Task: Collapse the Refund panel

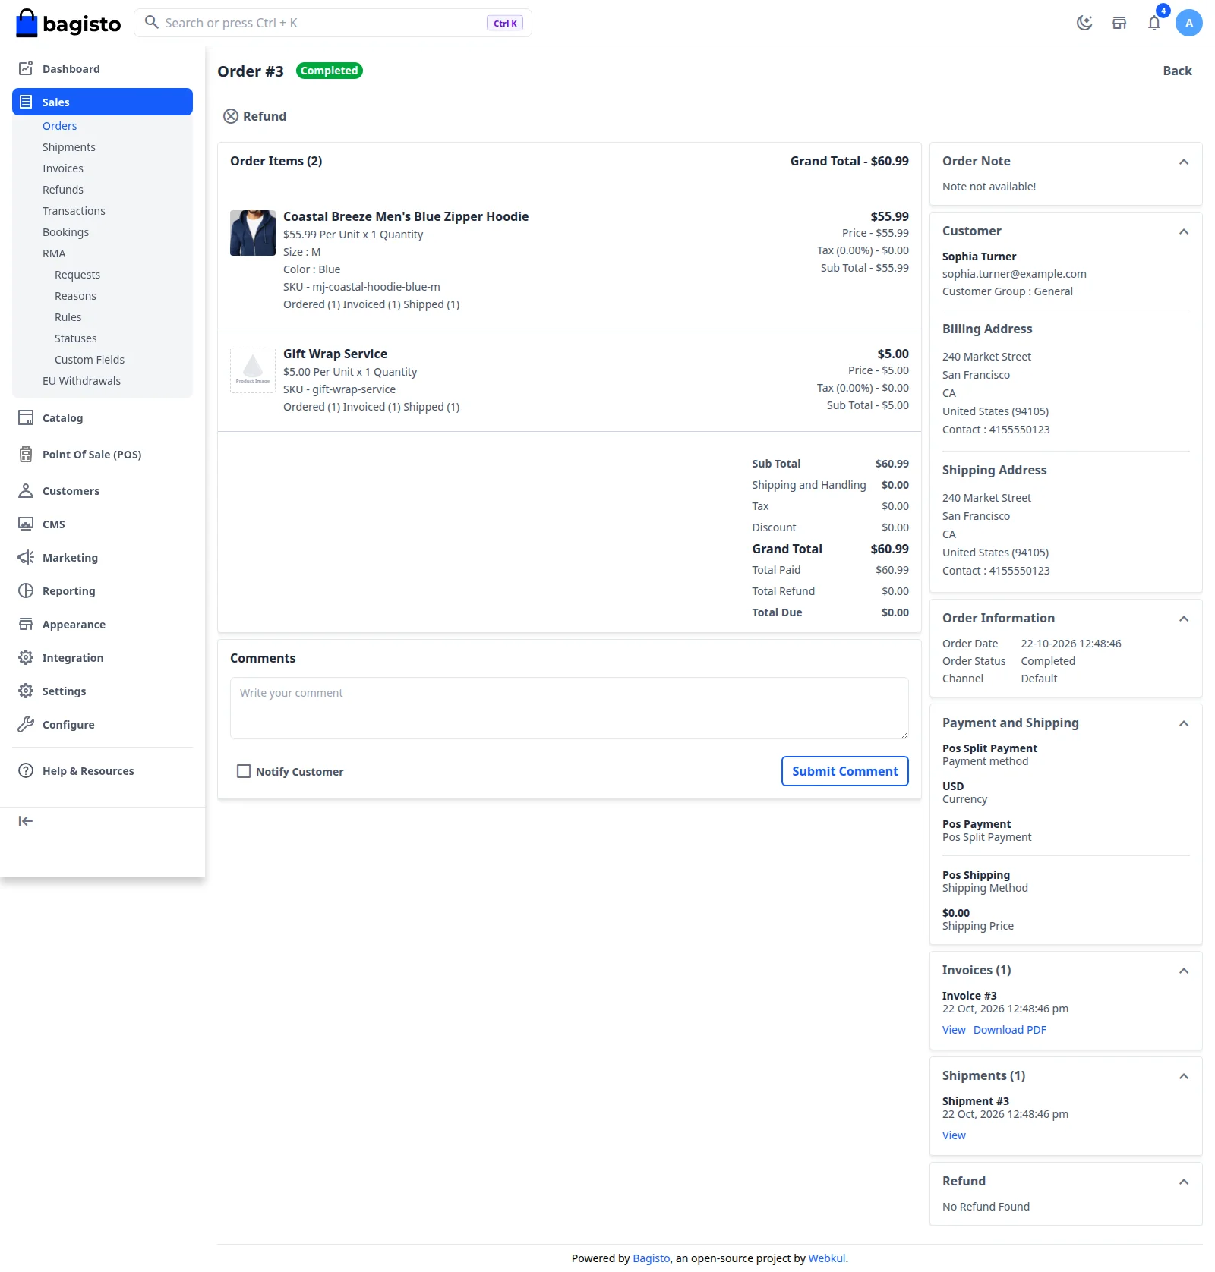Action: (x=1183, y=1182)
